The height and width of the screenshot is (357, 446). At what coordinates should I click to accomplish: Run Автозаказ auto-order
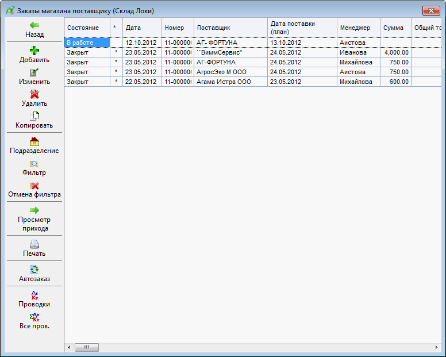tap(34, 270)
